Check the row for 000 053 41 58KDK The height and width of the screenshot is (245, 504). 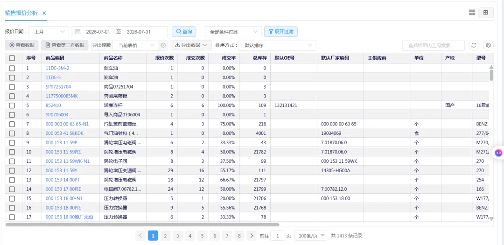pyautogui.click(x=12, y=133)
